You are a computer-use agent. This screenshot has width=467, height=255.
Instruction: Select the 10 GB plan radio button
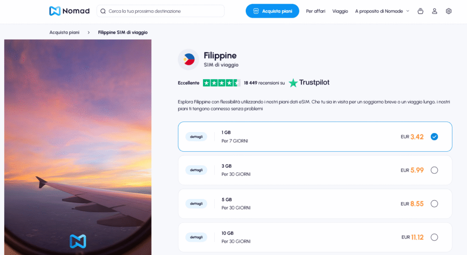click(434, 237)
